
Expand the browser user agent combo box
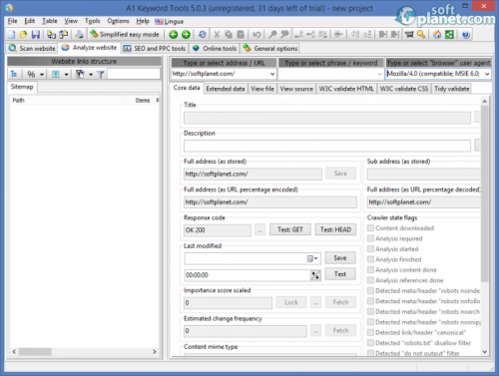coord(487,74)
